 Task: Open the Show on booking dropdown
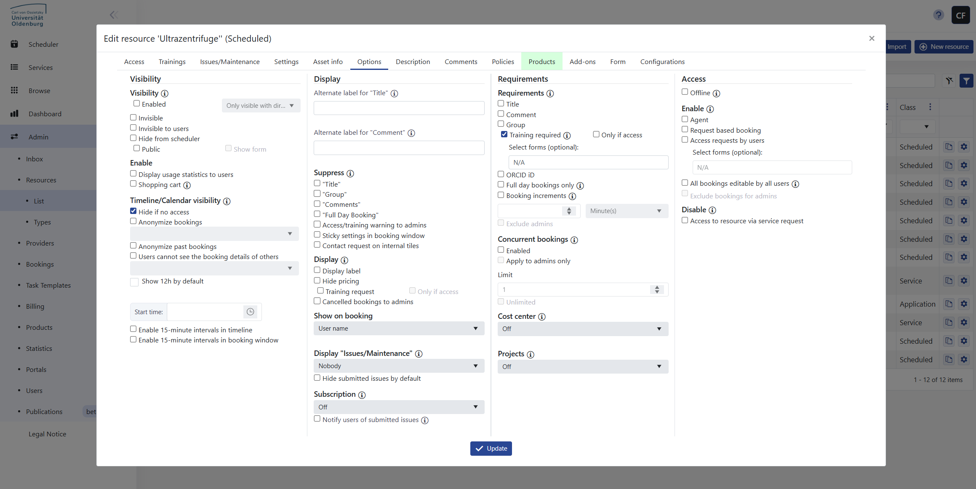[x=398, y=329]
